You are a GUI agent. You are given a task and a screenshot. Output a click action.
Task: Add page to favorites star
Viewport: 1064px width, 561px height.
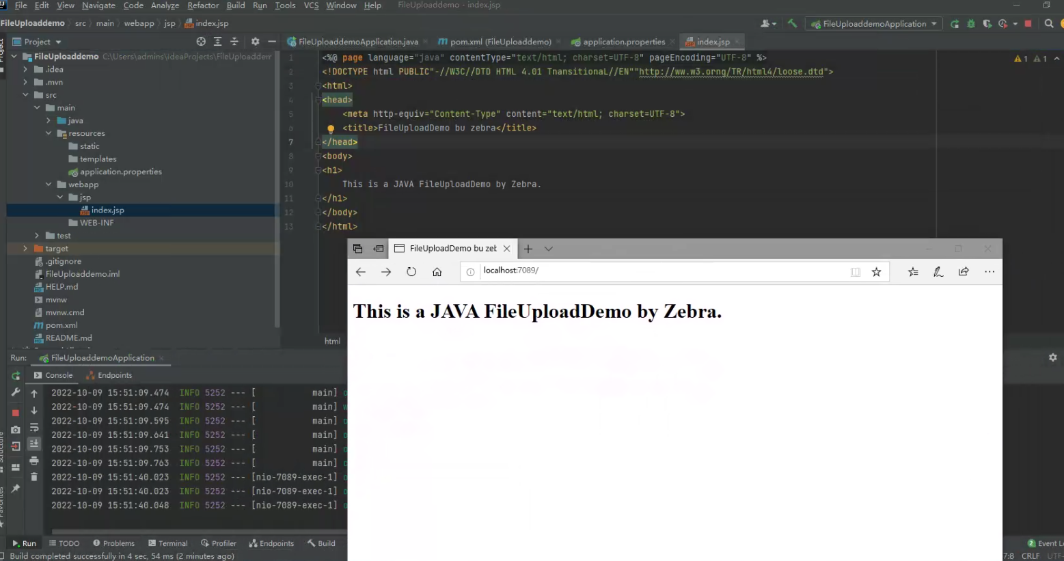pyautogui.click(x=876, y=272)
